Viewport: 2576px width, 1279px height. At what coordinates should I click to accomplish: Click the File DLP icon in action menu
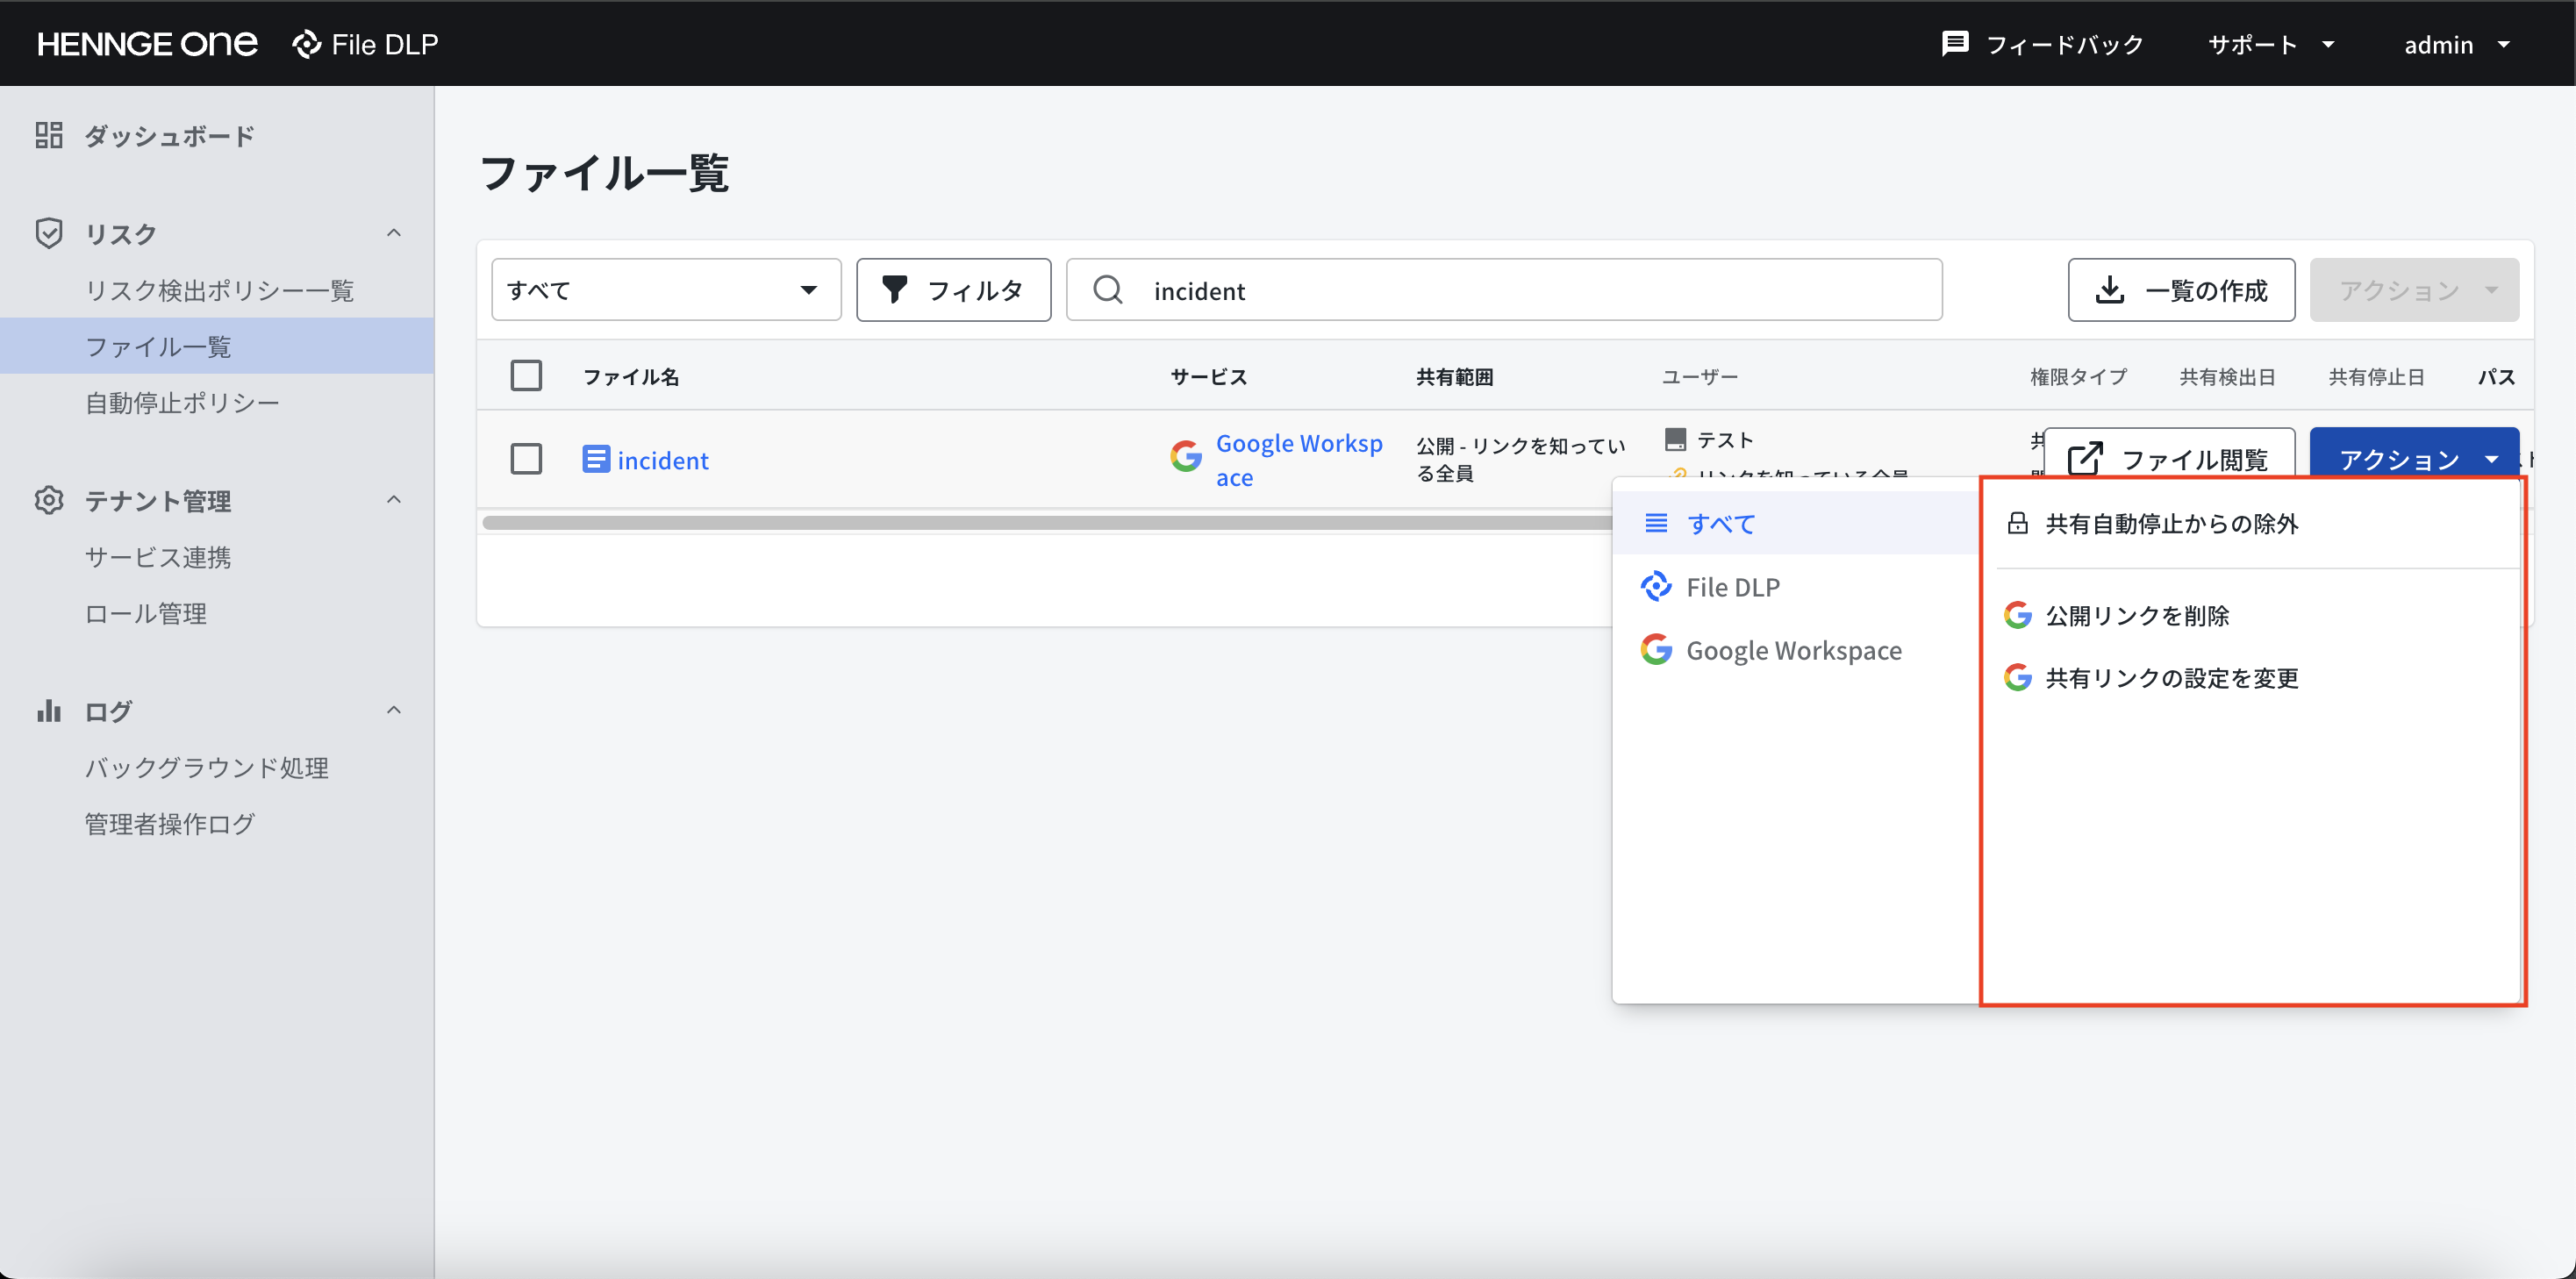[1656, 586]
